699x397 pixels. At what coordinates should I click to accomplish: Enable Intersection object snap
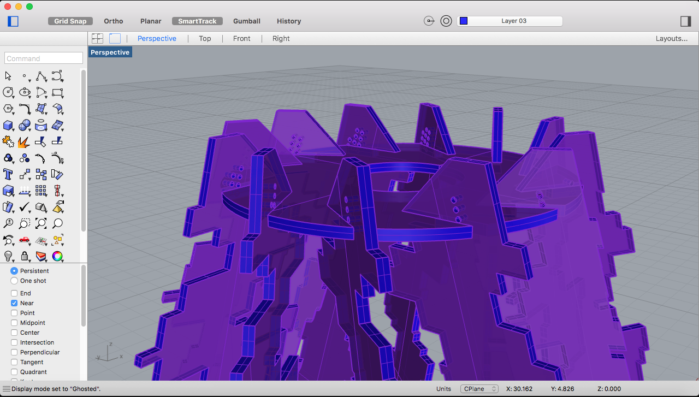[x=14, y=342]
